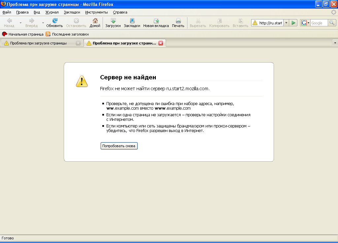Go to Домой home icon

[95, 21]
